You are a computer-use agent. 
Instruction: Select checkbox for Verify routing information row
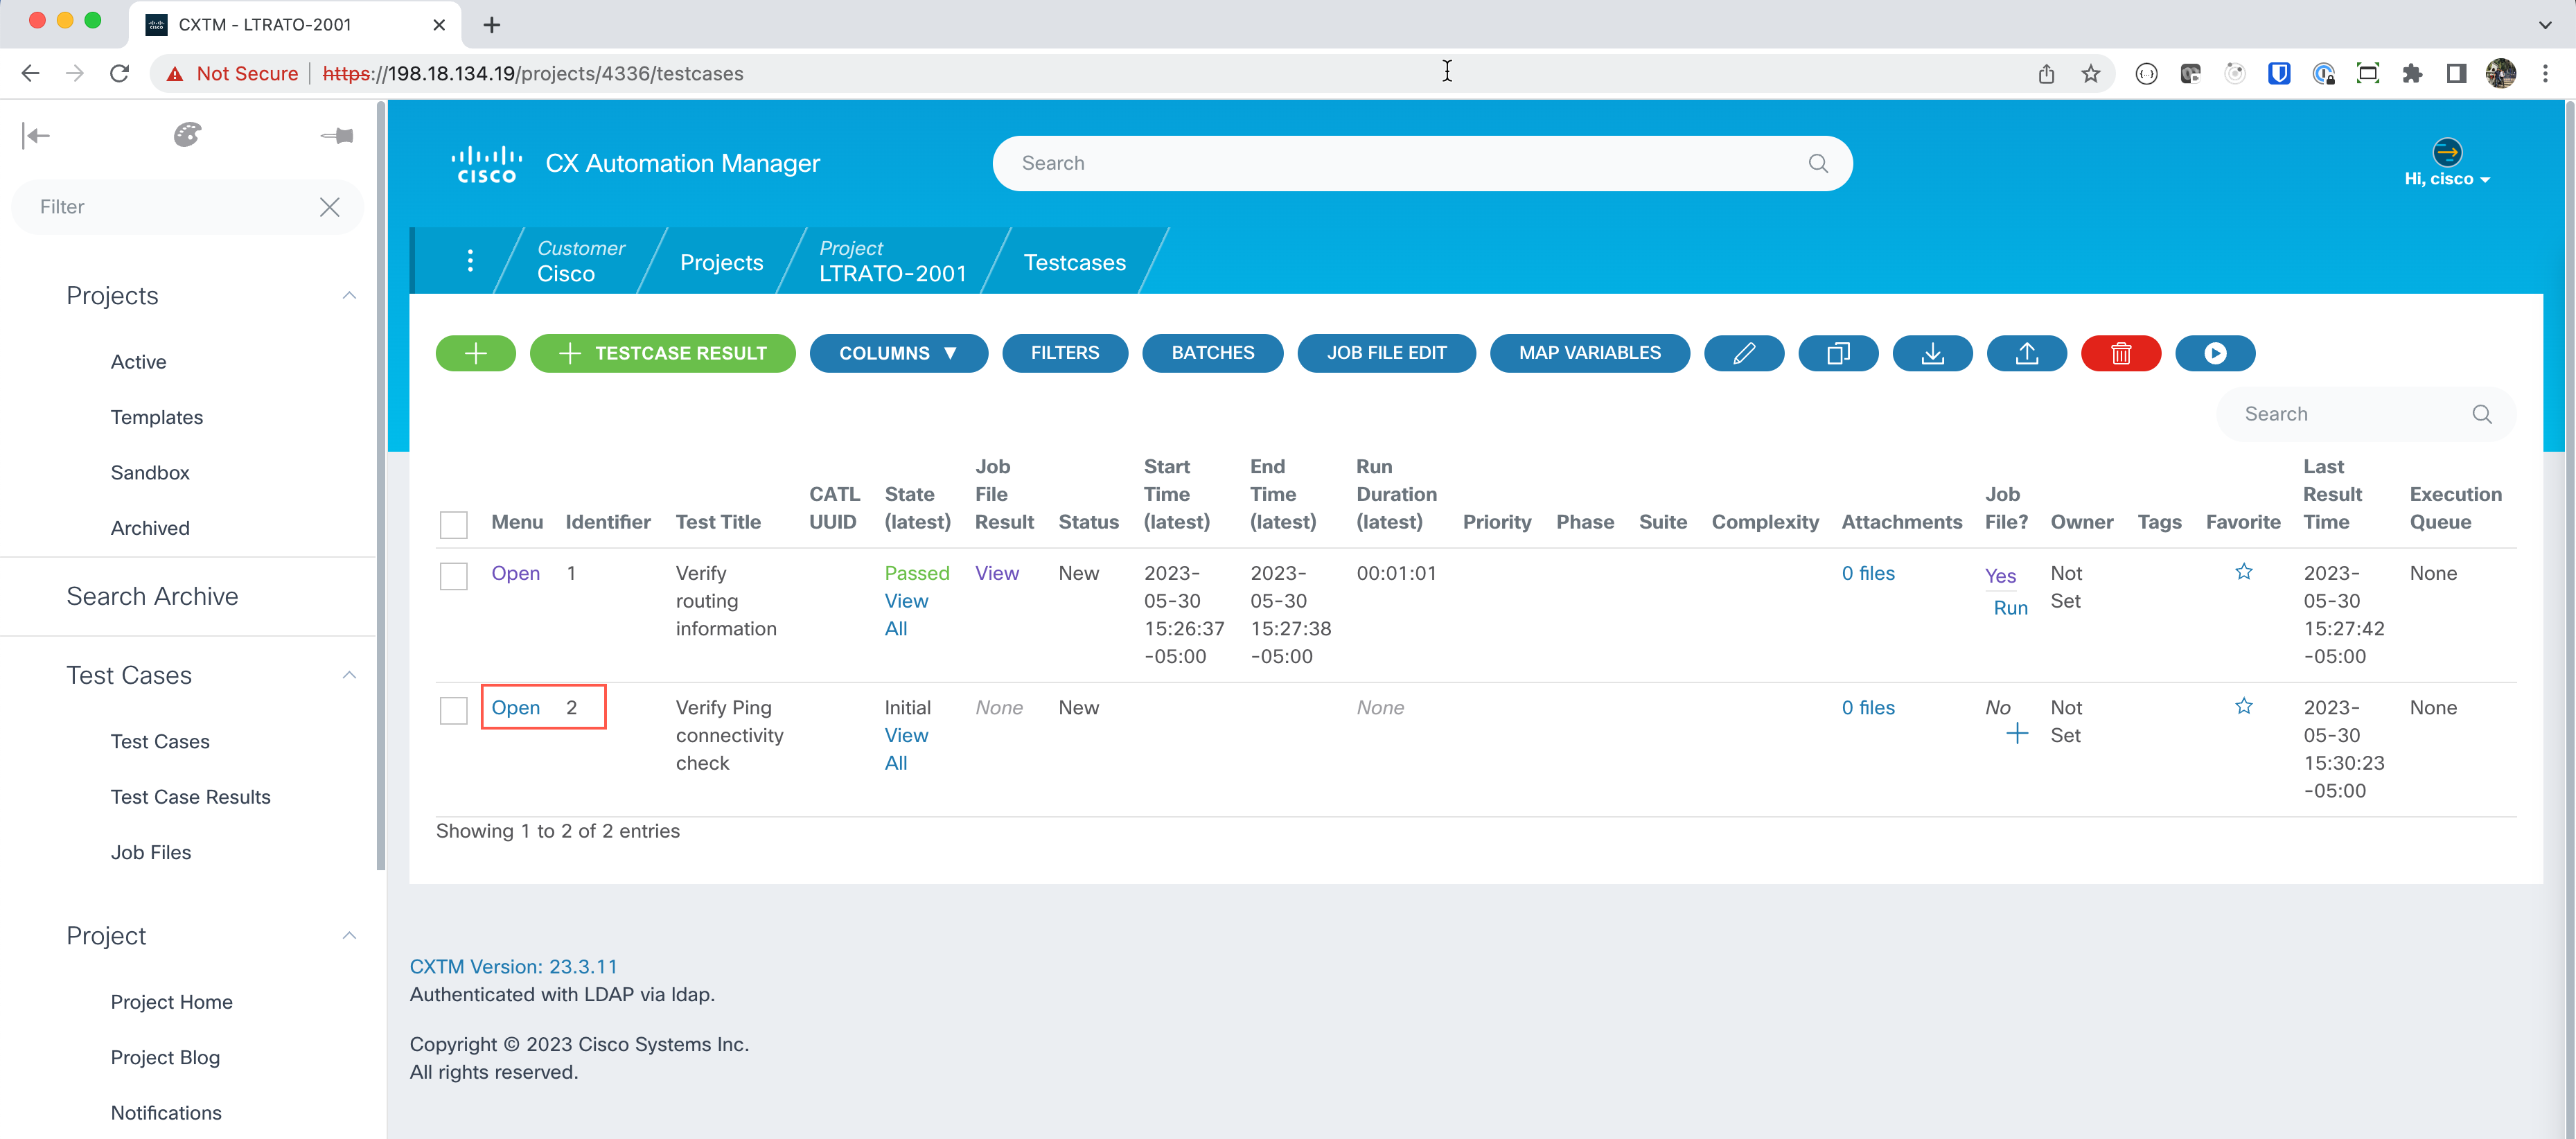(x=454, y=576)
